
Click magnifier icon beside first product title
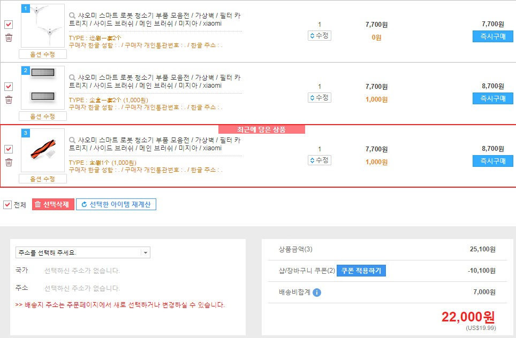click(x=73, y=16)
